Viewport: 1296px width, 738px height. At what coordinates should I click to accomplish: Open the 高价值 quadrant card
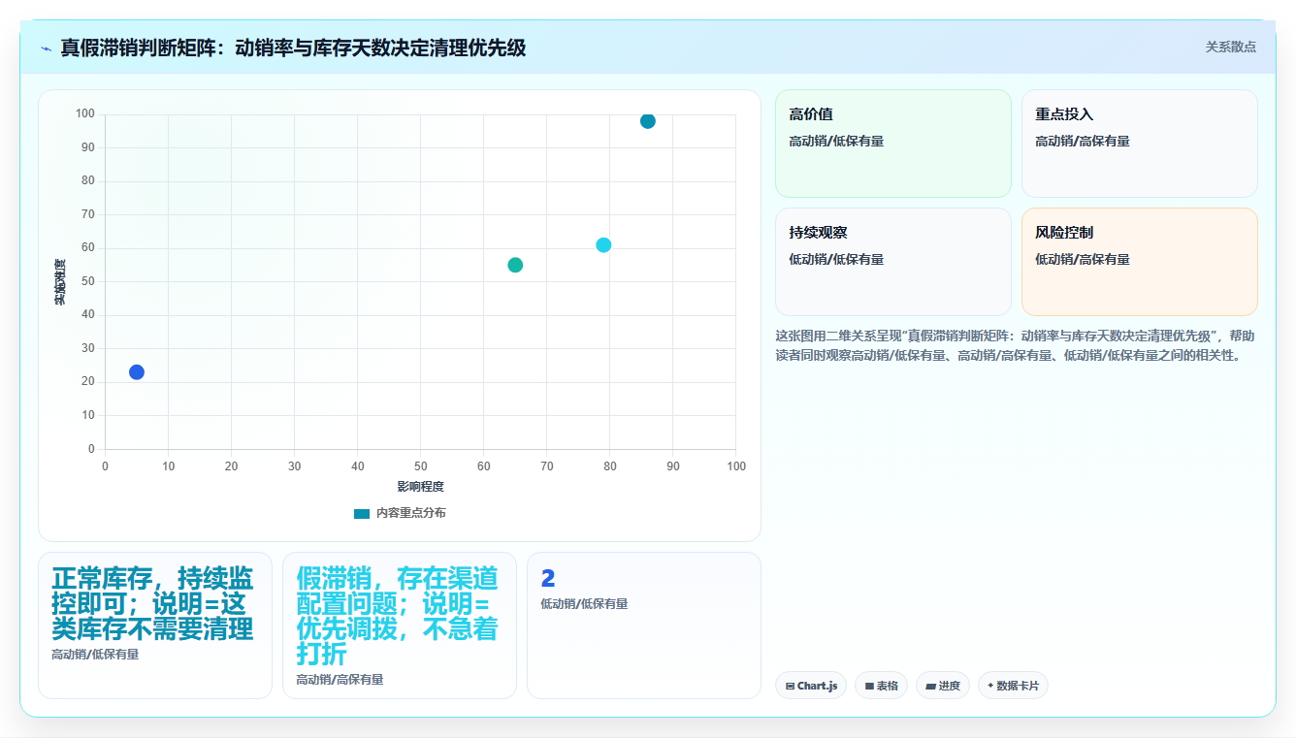coord(893,144)
